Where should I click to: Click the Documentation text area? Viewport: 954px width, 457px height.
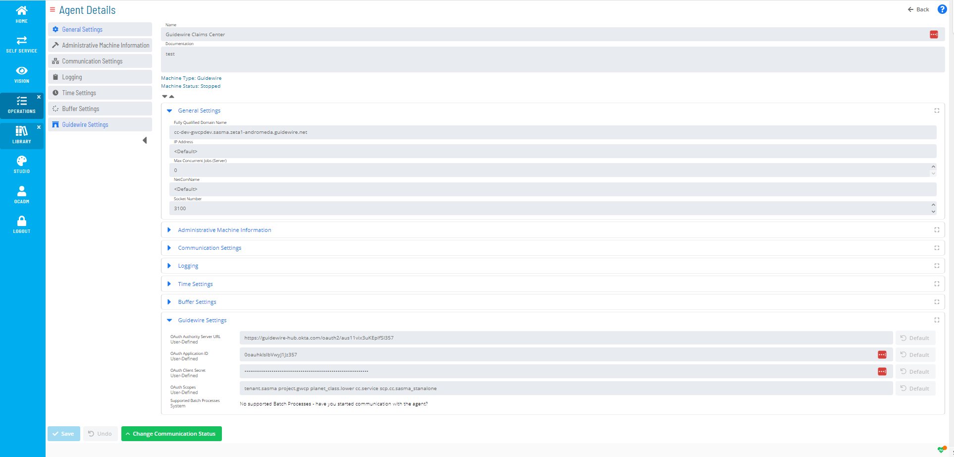click(x=553, y=59)
